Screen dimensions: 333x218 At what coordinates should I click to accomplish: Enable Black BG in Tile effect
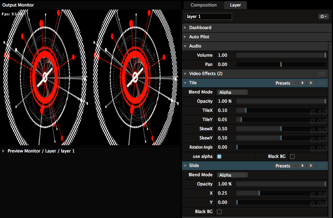click(x=292, y=156)
